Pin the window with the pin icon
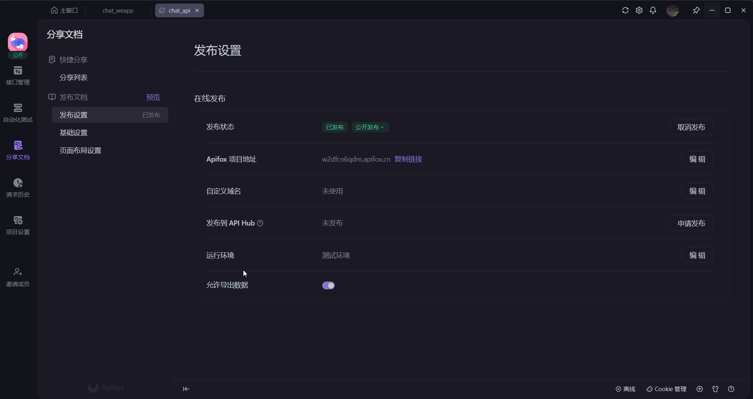753x399 pixels. (696, 11)
